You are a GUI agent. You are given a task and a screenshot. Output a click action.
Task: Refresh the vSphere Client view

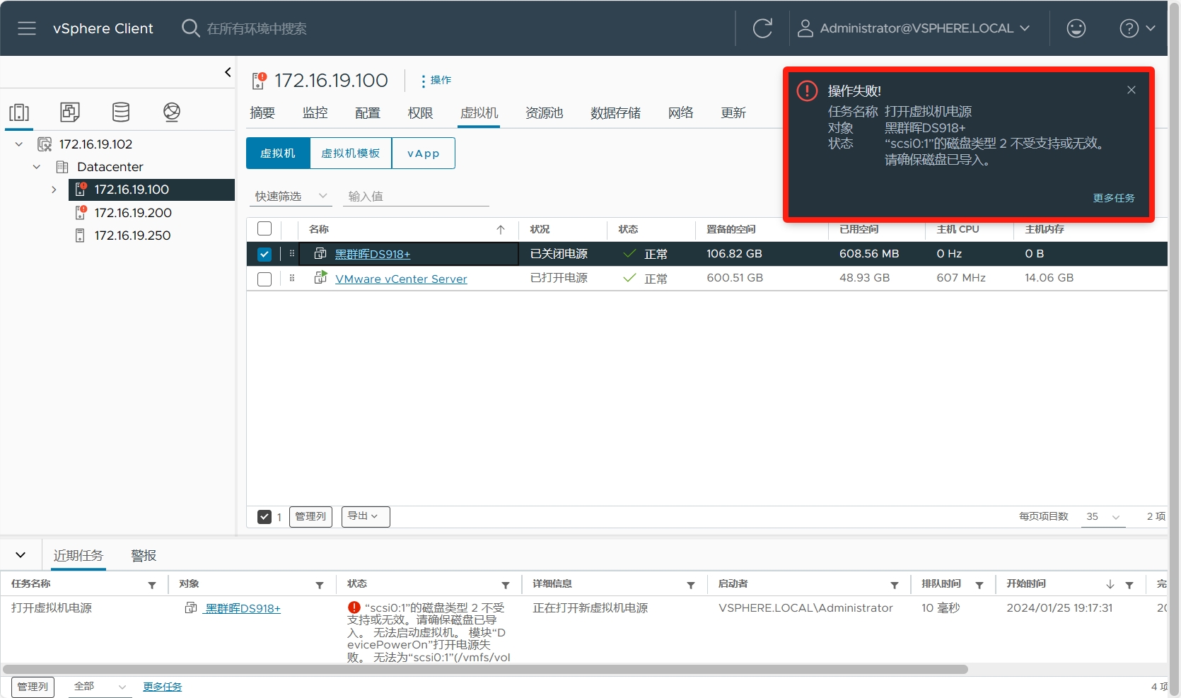pyautogui.click(x=762, y=28)
